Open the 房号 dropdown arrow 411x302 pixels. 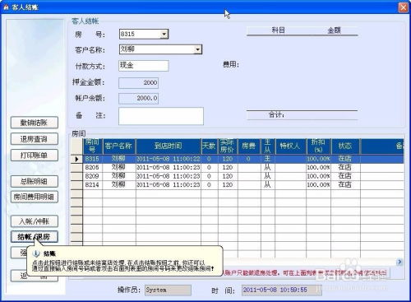(164, 35)
